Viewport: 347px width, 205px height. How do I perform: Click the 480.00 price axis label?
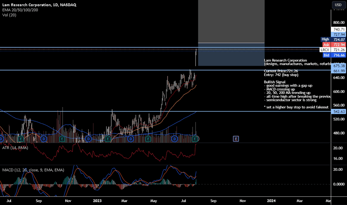pyautogui.click(x=339, y=133)
